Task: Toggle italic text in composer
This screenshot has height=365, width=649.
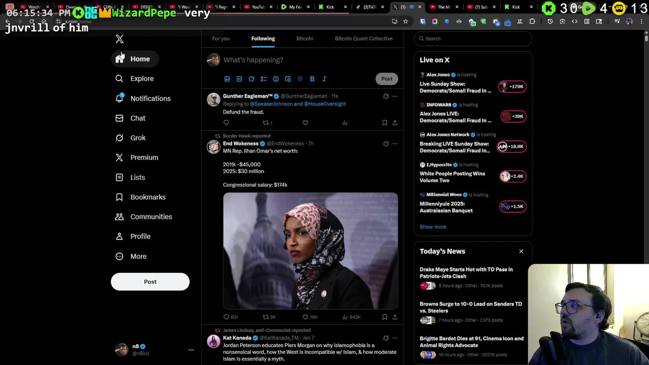Action: pos(324,79)
